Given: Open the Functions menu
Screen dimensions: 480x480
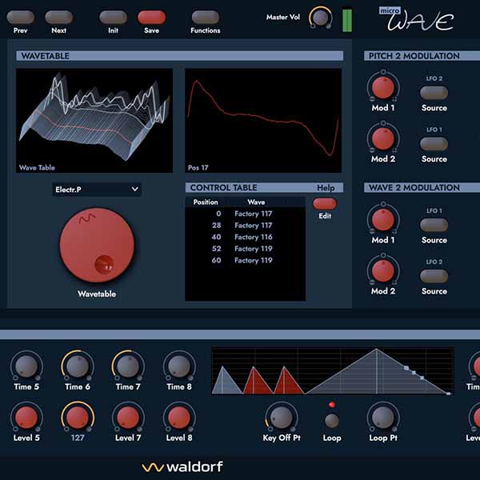Looking at the screenshot, I should [x=205, y=17].
